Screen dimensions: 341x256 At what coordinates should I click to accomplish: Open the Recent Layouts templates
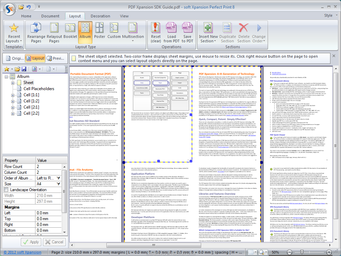(x=14, y=33)
